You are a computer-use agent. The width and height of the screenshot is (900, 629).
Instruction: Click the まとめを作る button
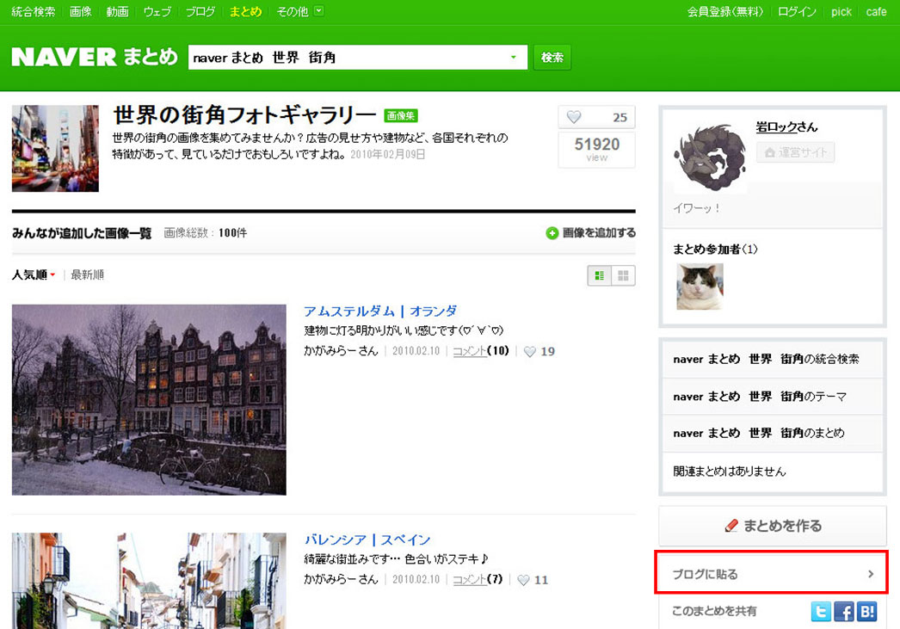[773, 526]
